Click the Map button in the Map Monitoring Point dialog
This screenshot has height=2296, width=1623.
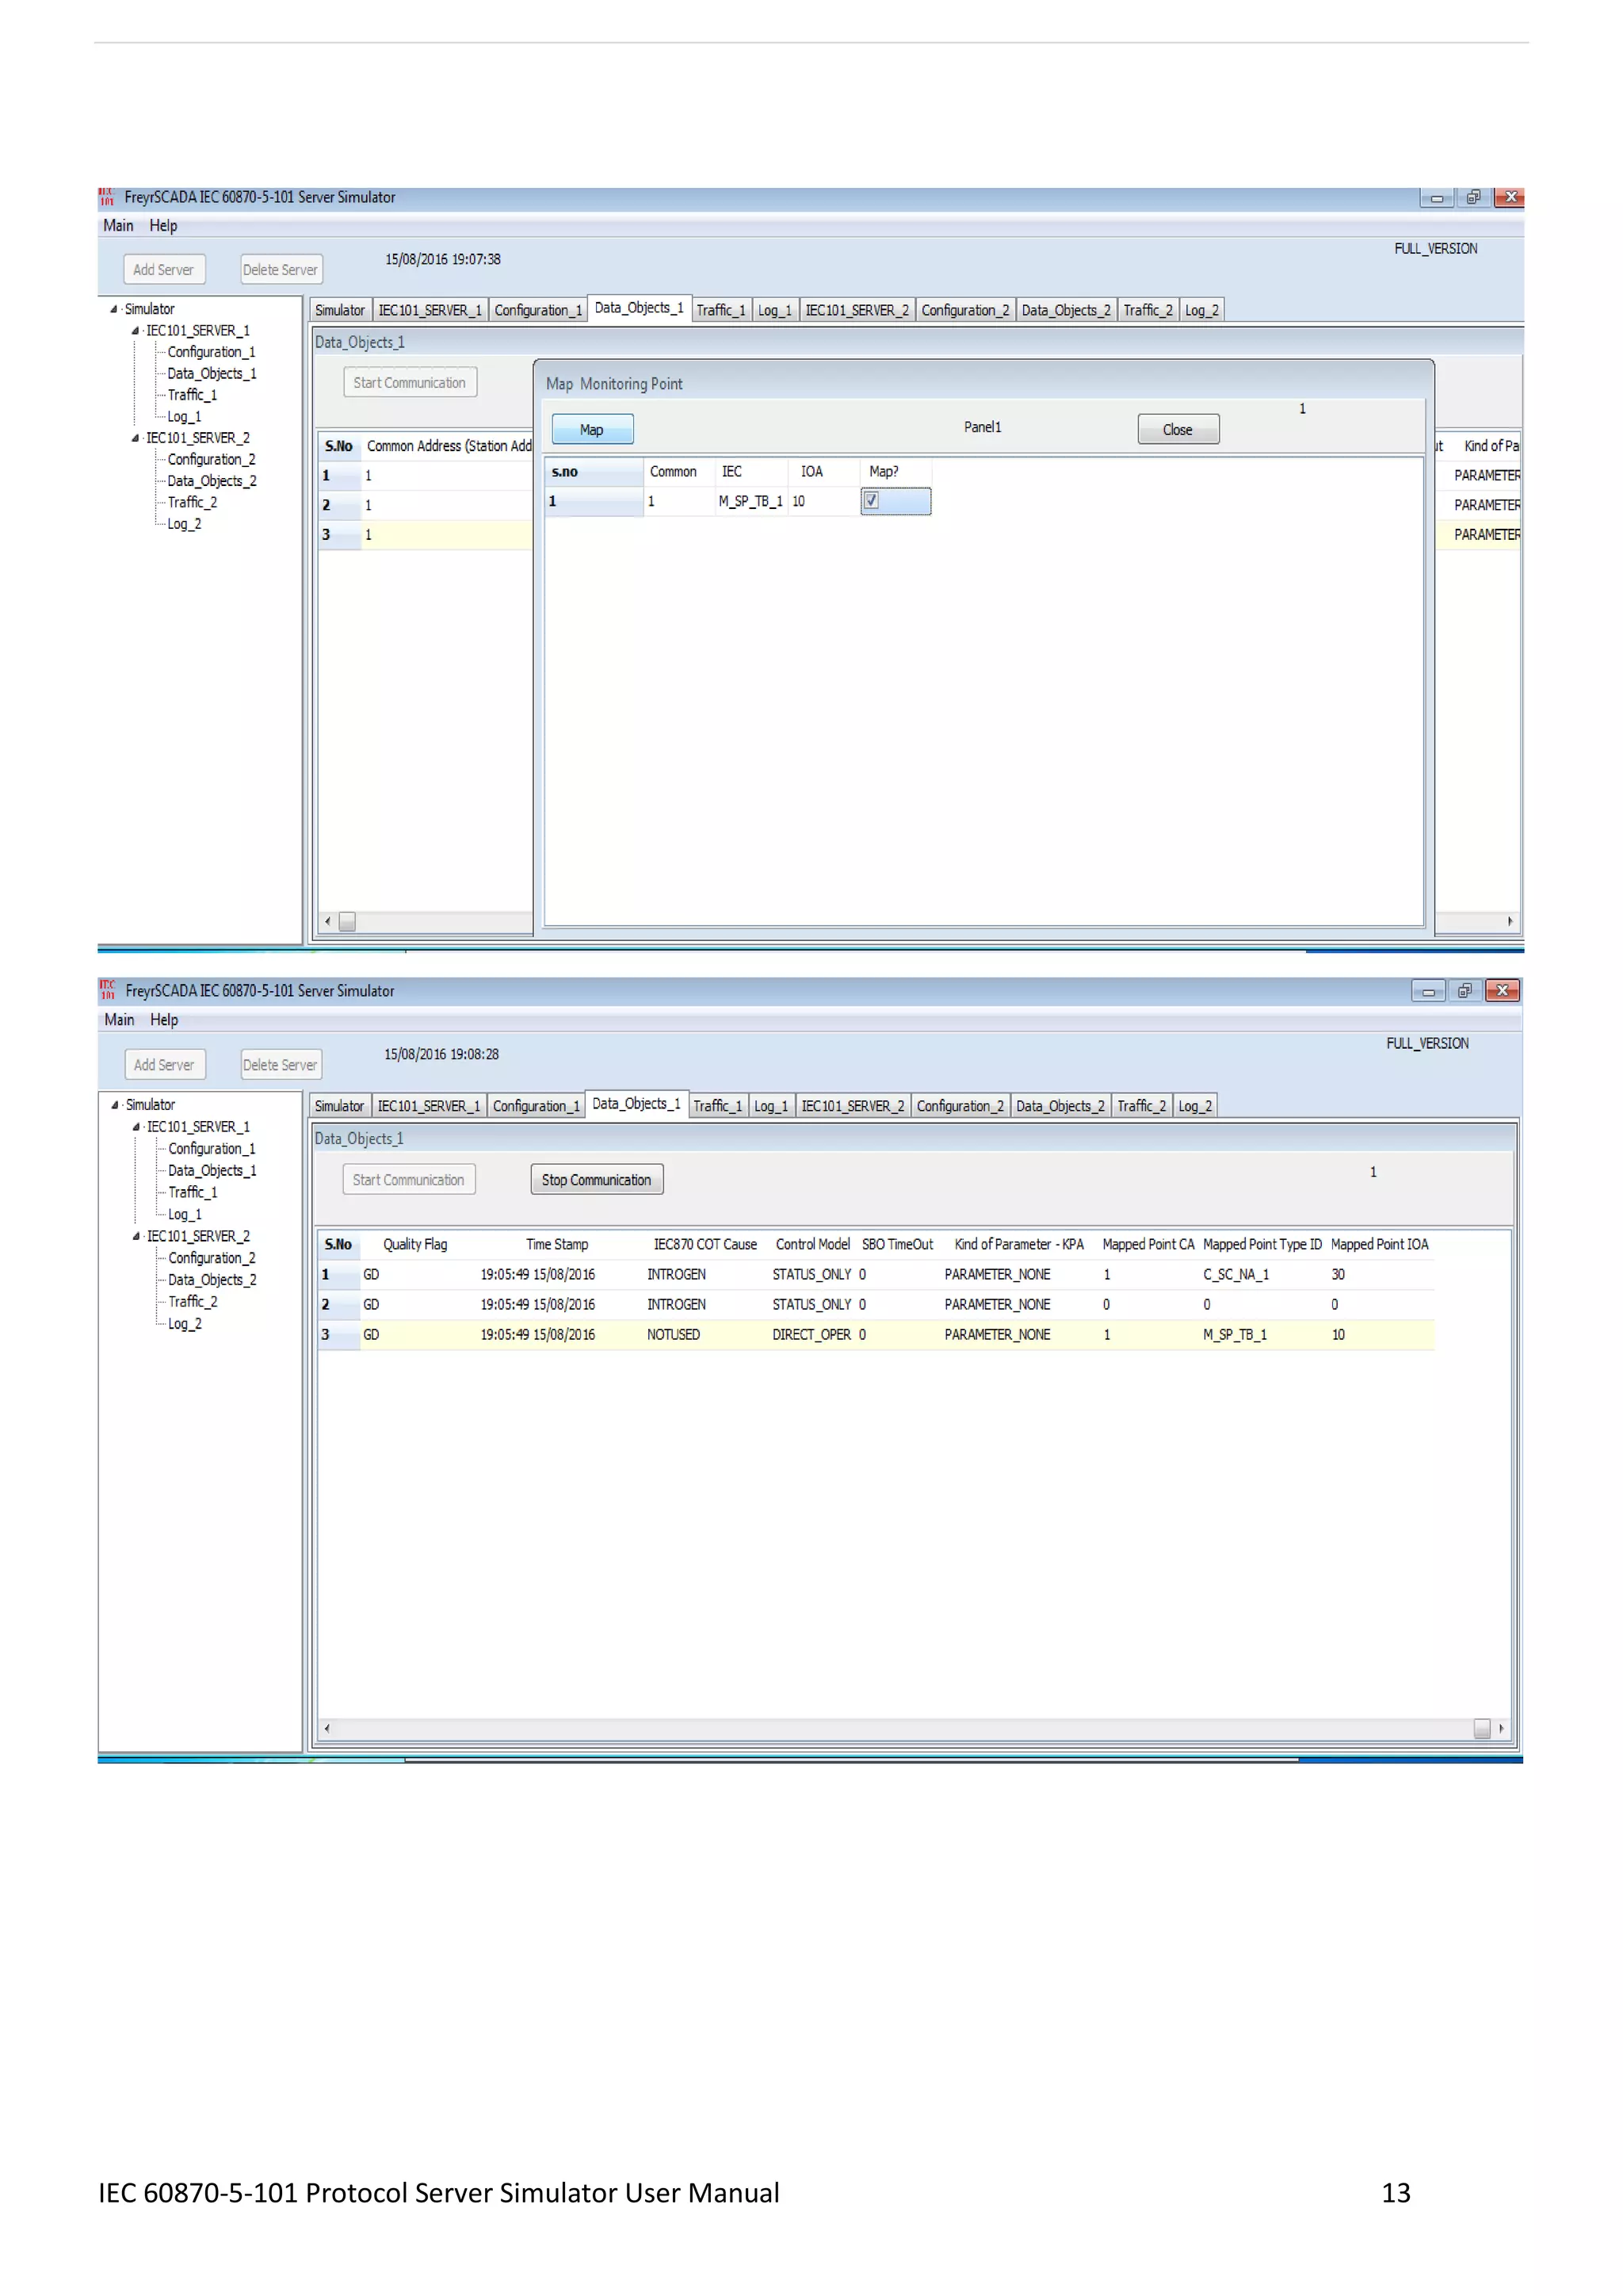coord(592,430)
